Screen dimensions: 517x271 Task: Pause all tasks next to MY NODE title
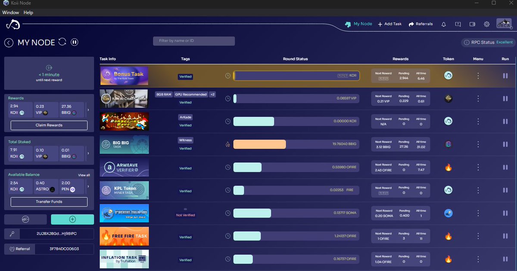75,42
